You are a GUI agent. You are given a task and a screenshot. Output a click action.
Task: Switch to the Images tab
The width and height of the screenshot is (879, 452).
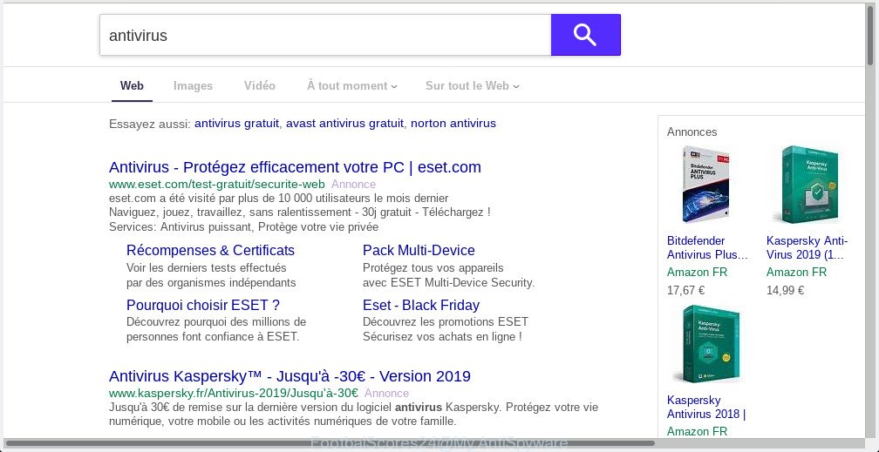pyautogui.click(x=193, y=85)
